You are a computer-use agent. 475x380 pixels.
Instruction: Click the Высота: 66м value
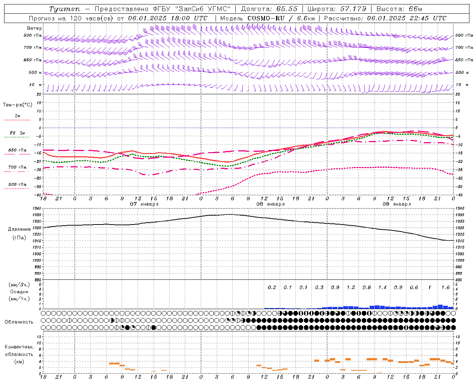point(399,9)
